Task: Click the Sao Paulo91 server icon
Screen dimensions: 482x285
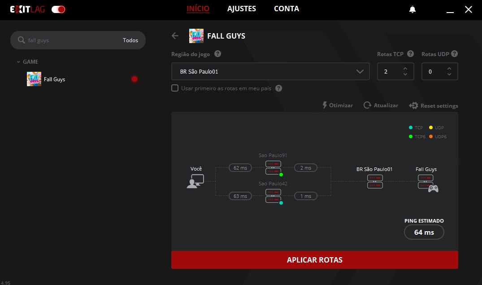Action: [x=273, y=167]
